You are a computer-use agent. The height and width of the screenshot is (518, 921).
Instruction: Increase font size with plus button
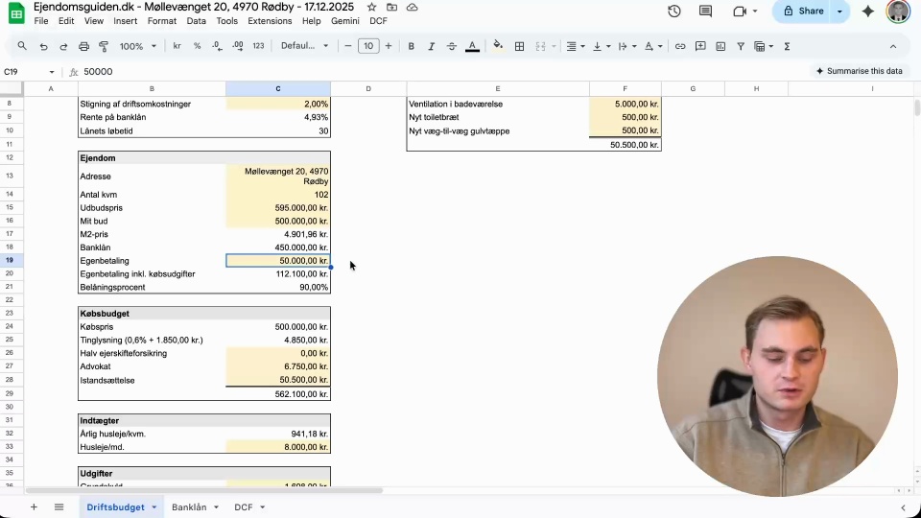(389, 46)
